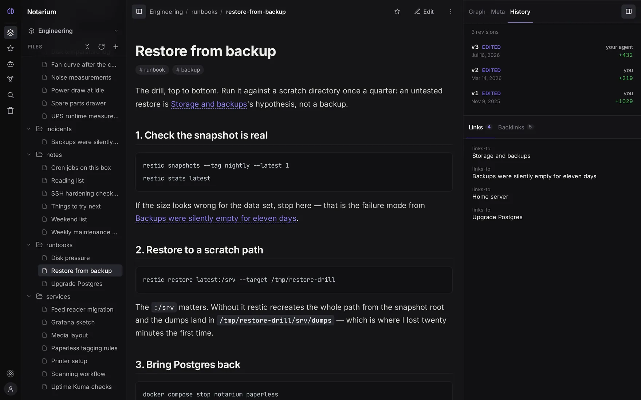The width and height of the screenshot is (641, 400).
Task: Open Paperless tagging rules file
Action: pyautogui.click(x=80, y=348)
